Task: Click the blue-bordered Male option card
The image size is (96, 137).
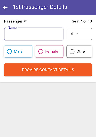Action: 18,51
